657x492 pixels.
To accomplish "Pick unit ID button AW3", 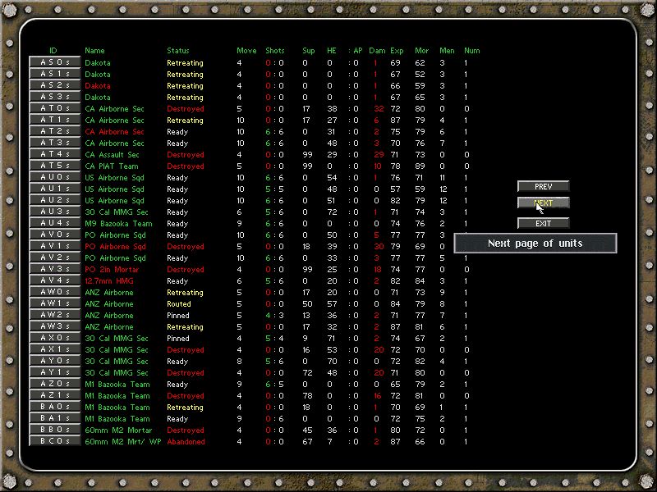I will [x=54, y=326].
